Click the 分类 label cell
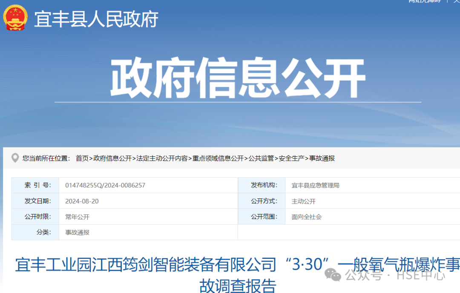 pos(35,232)
